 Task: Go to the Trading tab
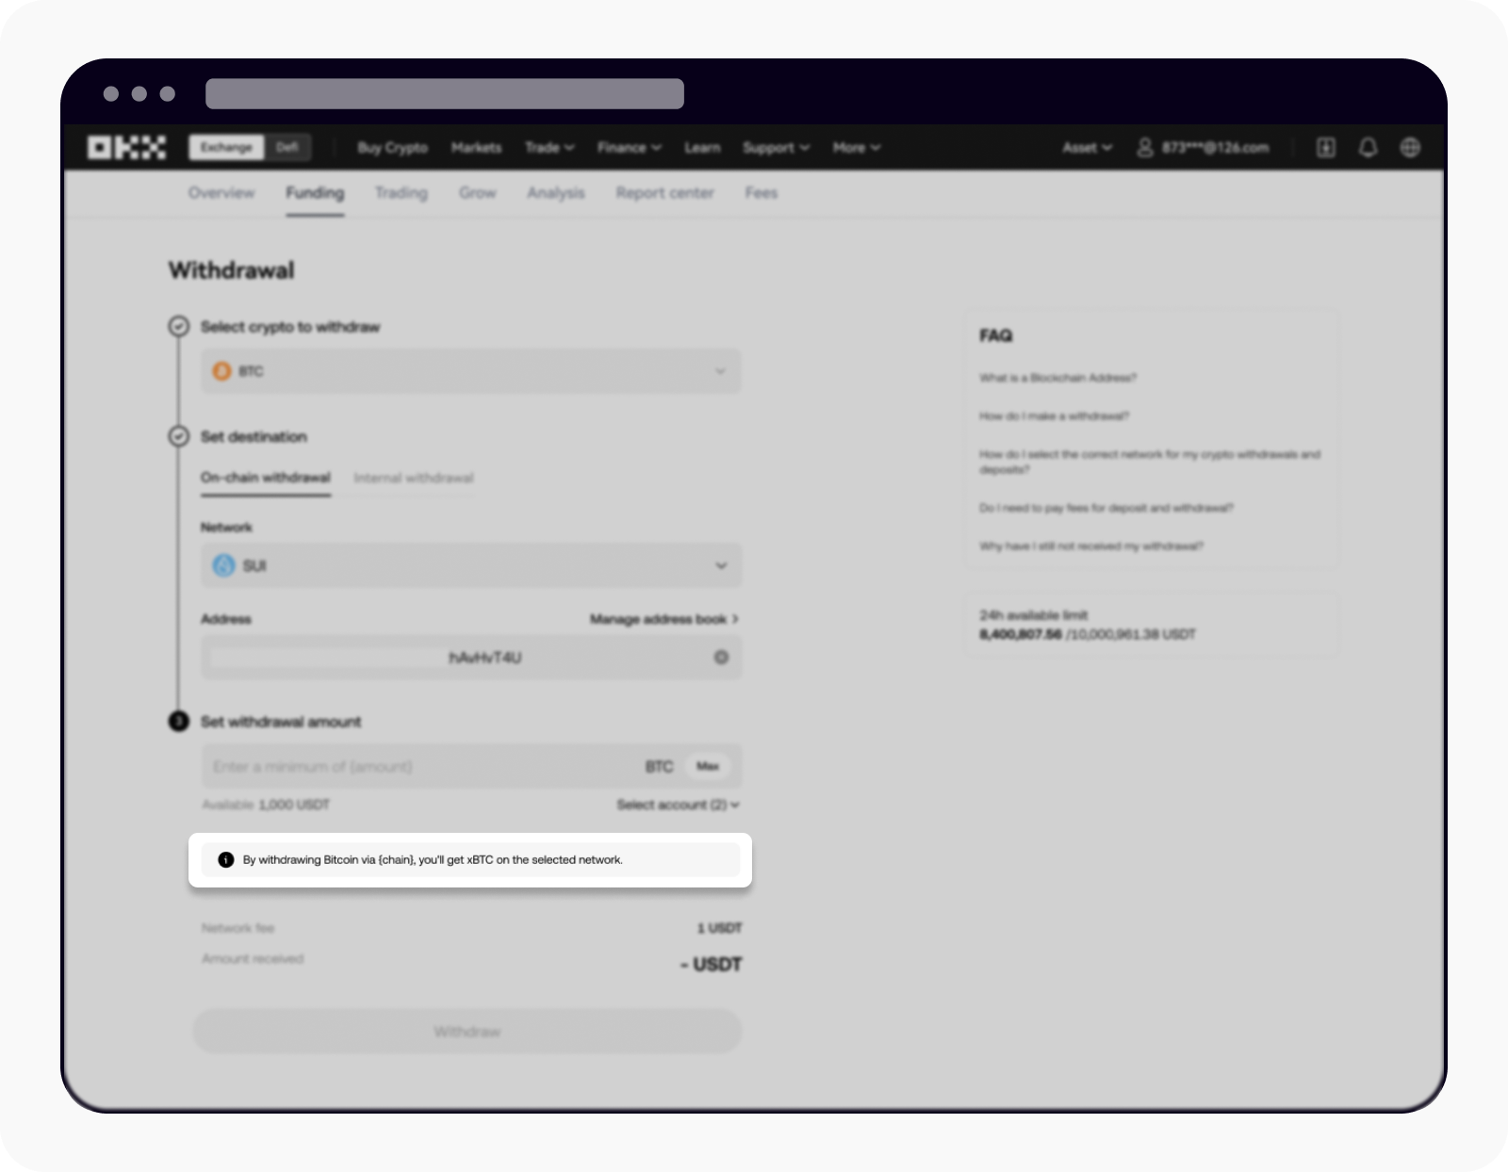pos(402,193)
